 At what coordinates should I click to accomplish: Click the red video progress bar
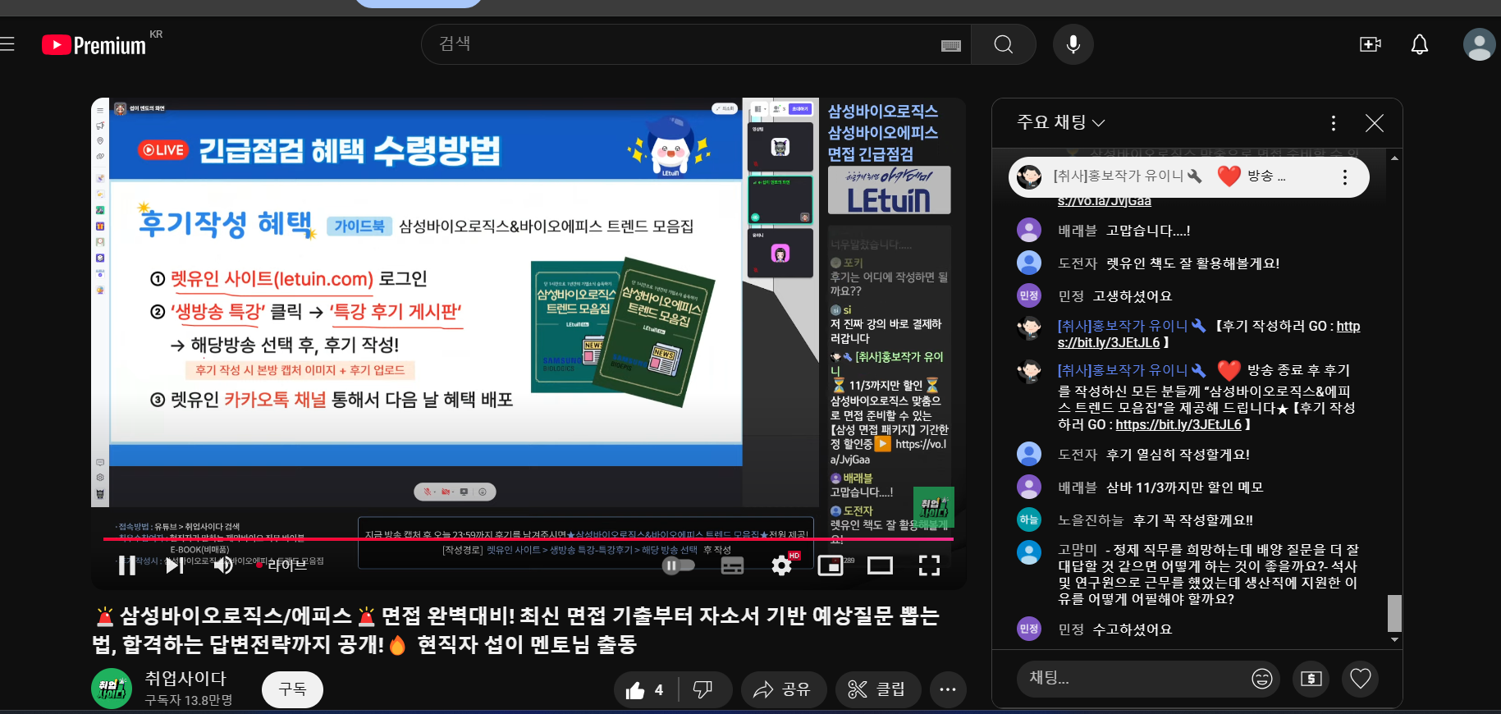point(525,539)
